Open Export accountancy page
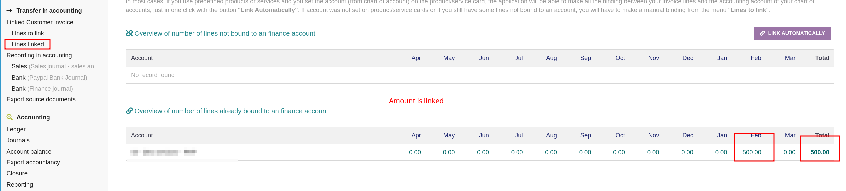Screen dimensions: 846x191 coord(33,162)
